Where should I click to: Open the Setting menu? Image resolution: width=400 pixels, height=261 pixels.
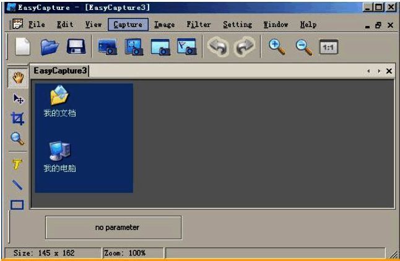pos(237,25)
